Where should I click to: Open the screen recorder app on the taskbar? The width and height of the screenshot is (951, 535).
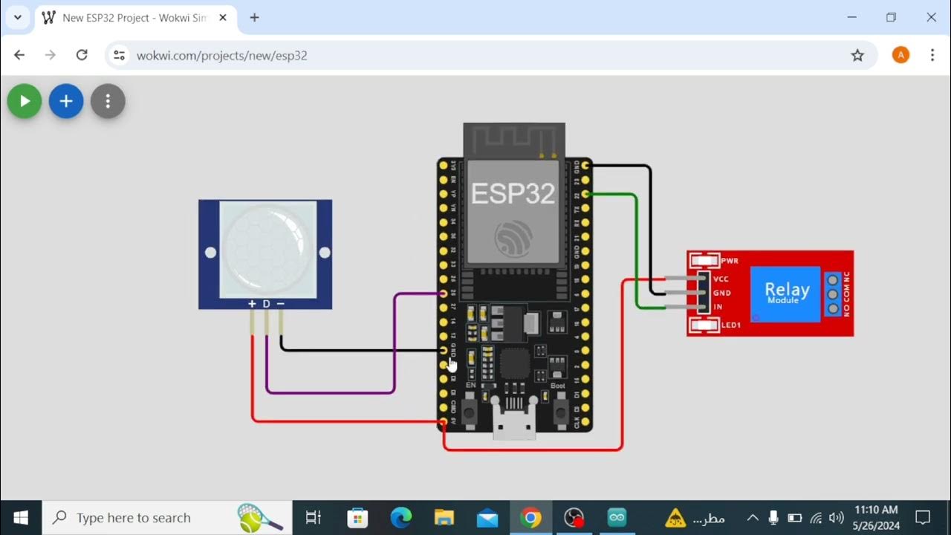pos(574,518)
